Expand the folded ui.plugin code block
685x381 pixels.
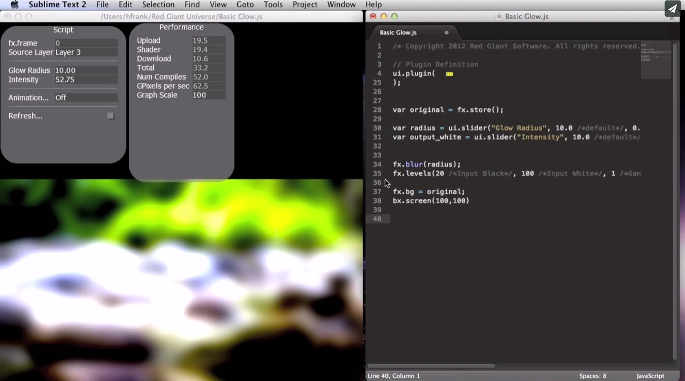click(449, 74)
